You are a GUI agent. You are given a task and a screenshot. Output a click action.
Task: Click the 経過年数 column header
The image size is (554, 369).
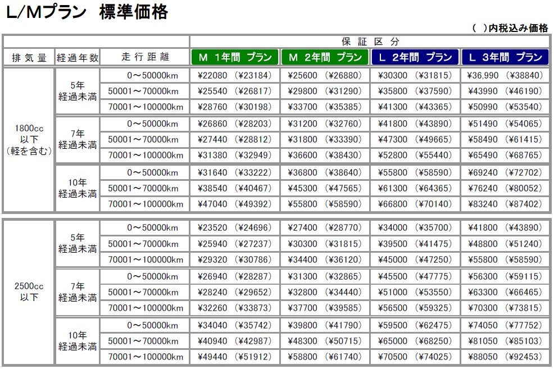click(78, 57)
